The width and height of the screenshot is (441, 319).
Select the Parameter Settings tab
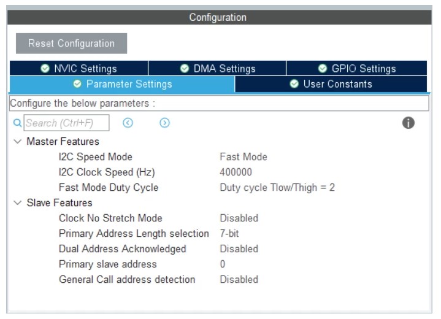click(123, 84)
